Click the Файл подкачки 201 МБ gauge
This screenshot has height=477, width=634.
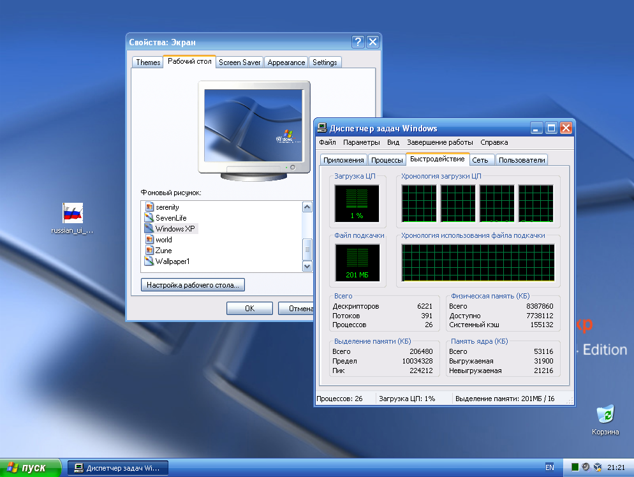[x=357, y=263]
